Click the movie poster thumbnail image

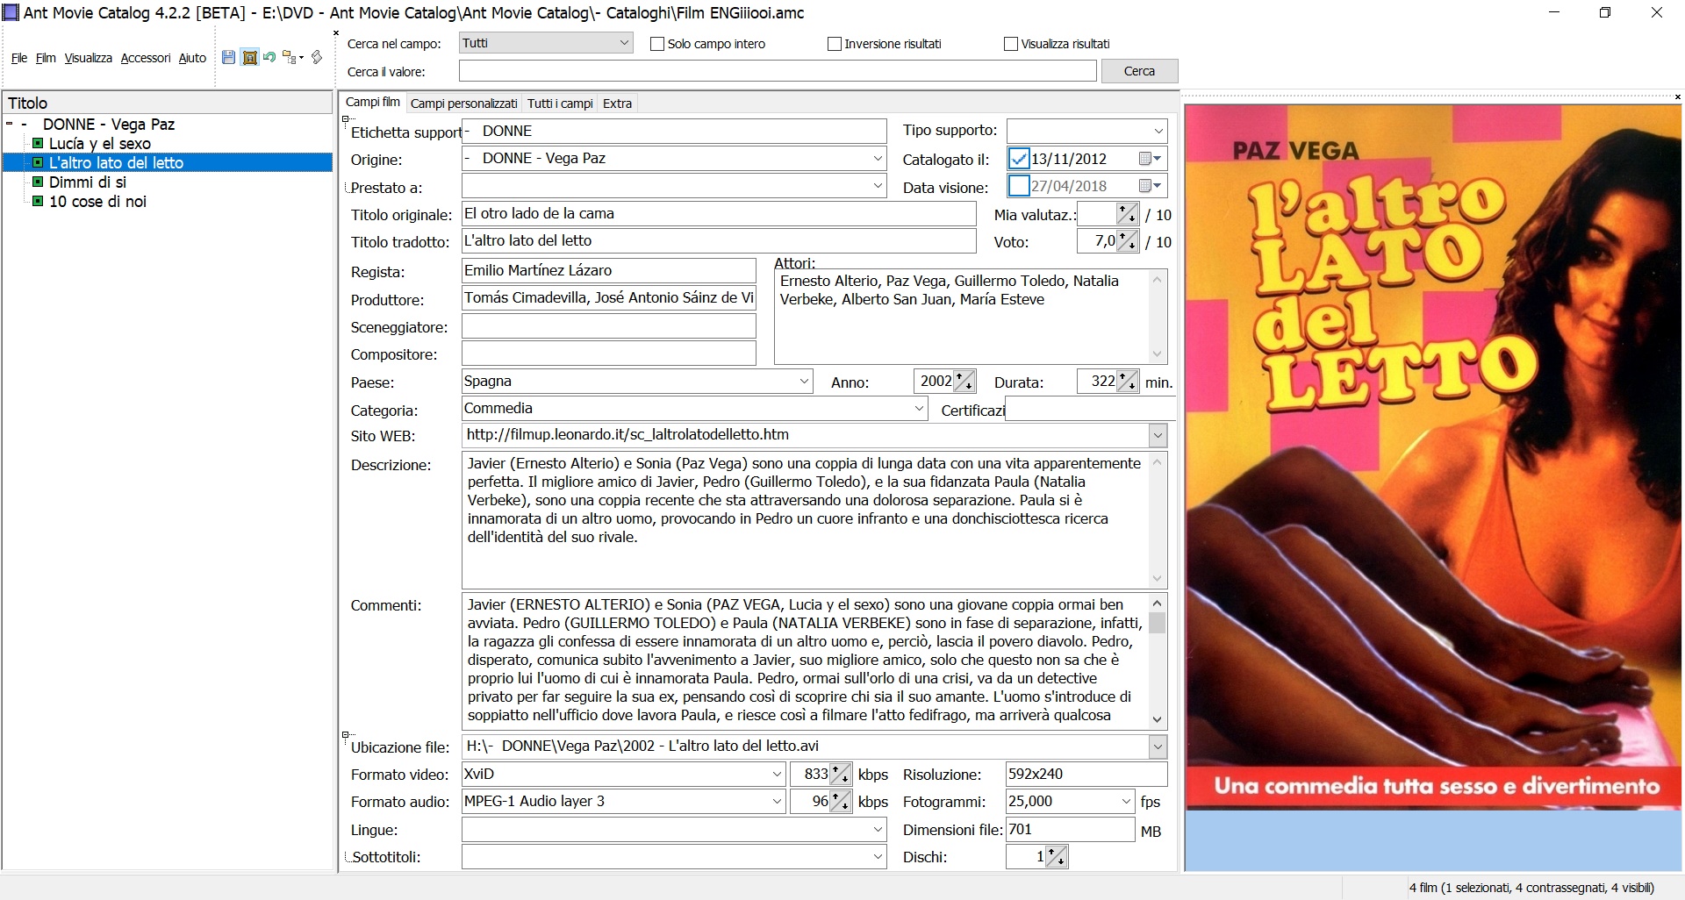(x=1434, y=457)
